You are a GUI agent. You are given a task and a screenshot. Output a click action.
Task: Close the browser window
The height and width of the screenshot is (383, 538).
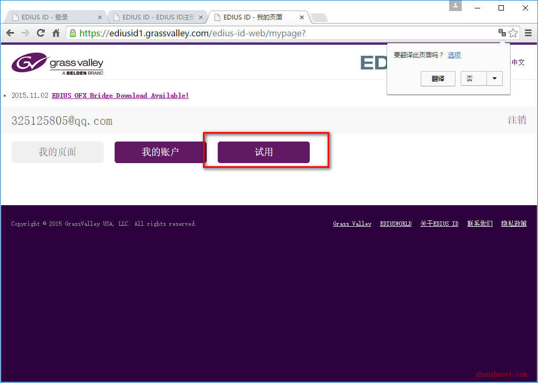tap(525, 7)
